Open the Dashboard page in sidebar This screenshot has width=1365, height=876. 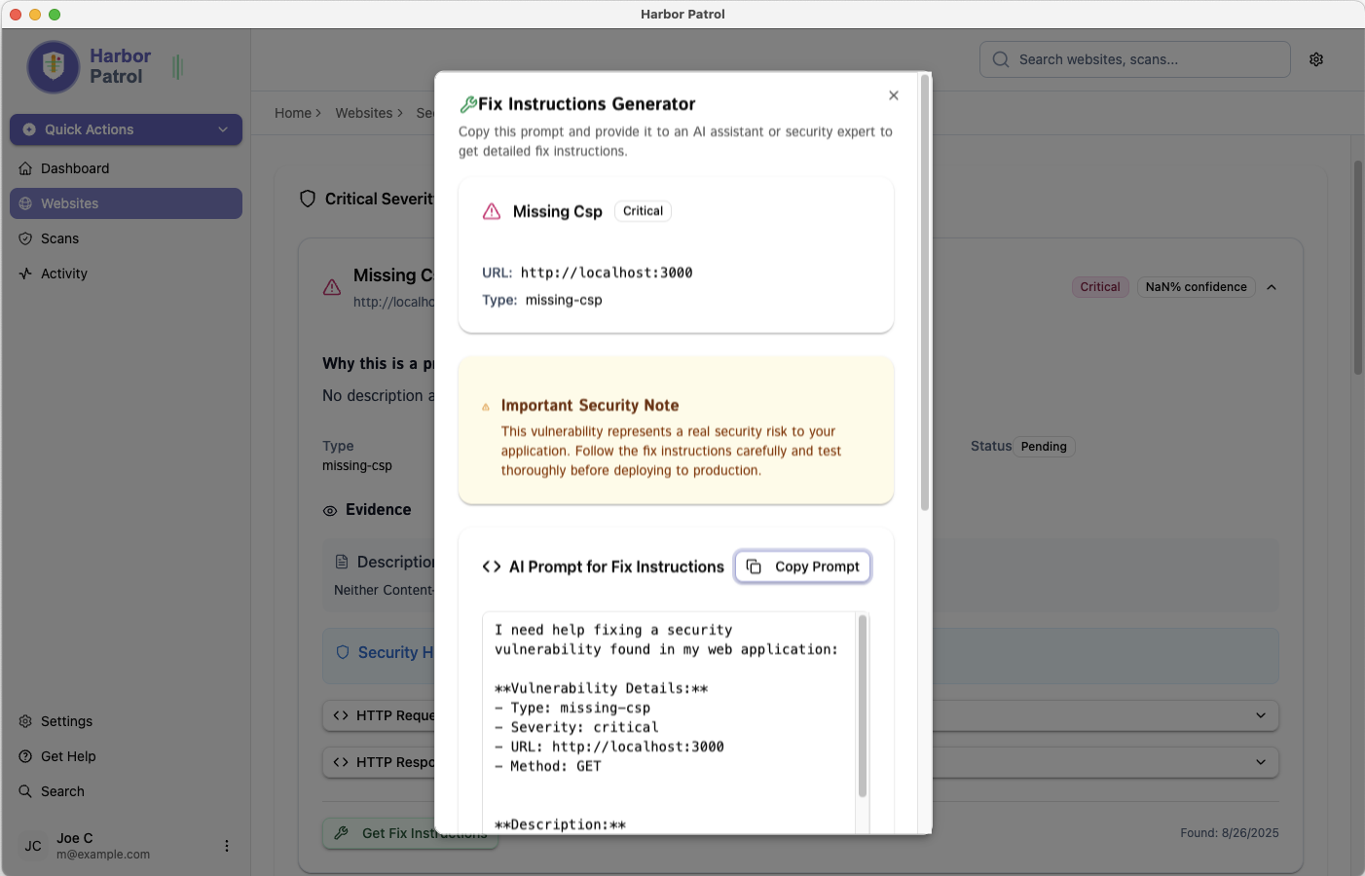[x=75, y=168]
